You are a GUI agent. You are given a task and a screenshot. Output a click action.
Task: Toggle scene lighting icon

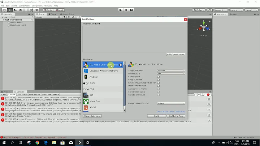64,17
